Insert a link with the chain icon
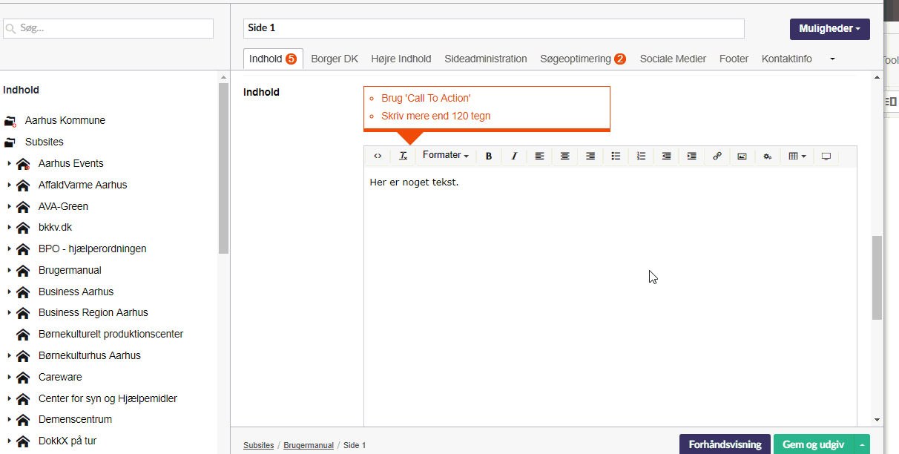 point(717,156)
